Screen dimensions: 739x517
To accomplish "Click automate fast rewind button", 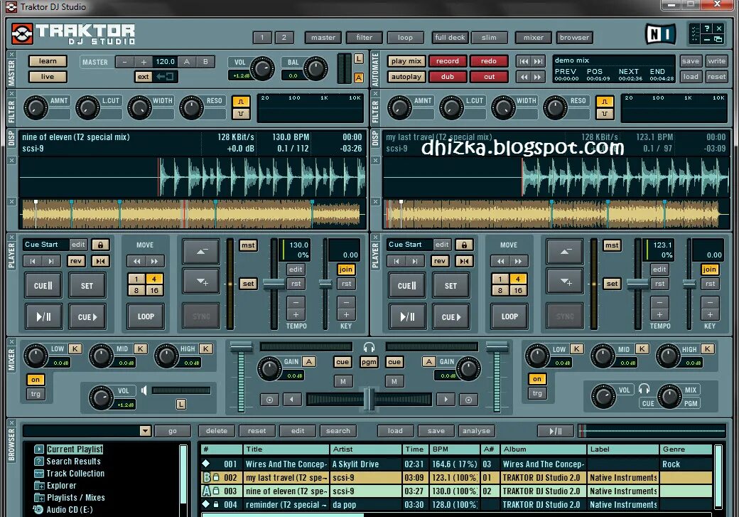I will [x=524, y=76].
